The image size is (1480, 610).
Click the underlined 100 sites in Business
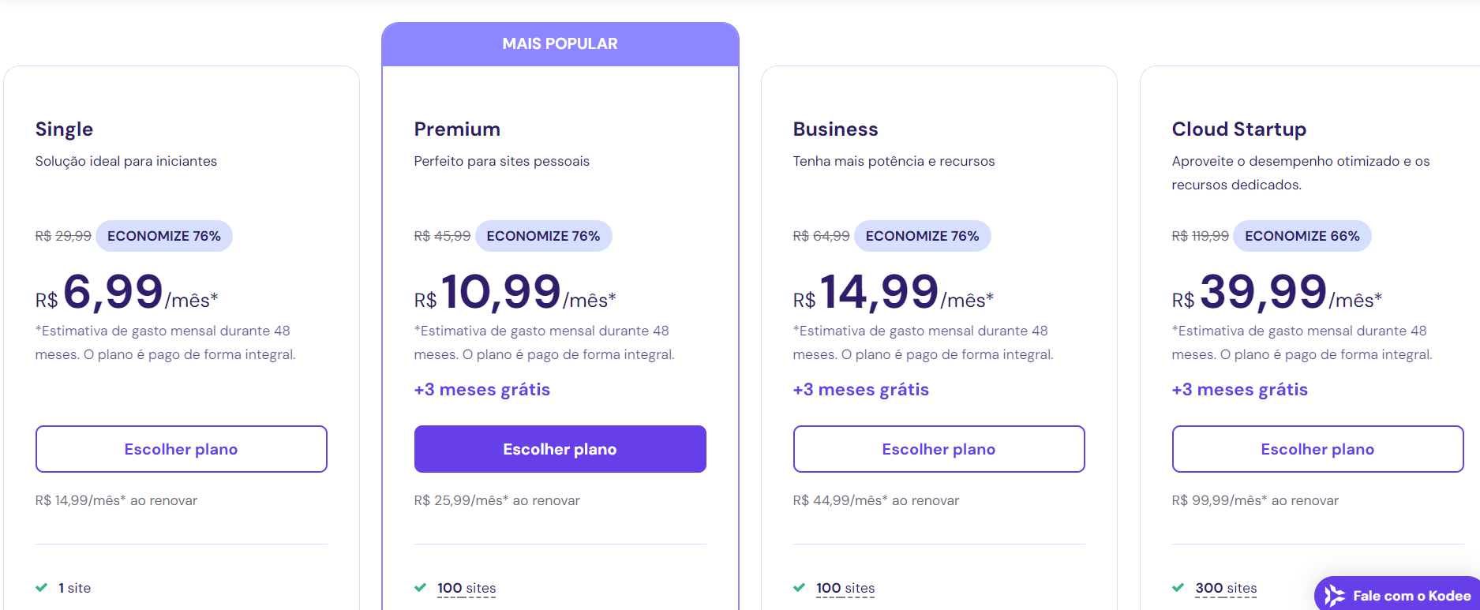point(845,588)
